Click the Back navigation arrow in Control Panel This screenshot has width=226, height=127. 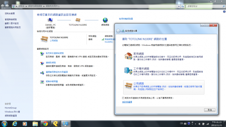pyautogui.click(x=3, y=6)
